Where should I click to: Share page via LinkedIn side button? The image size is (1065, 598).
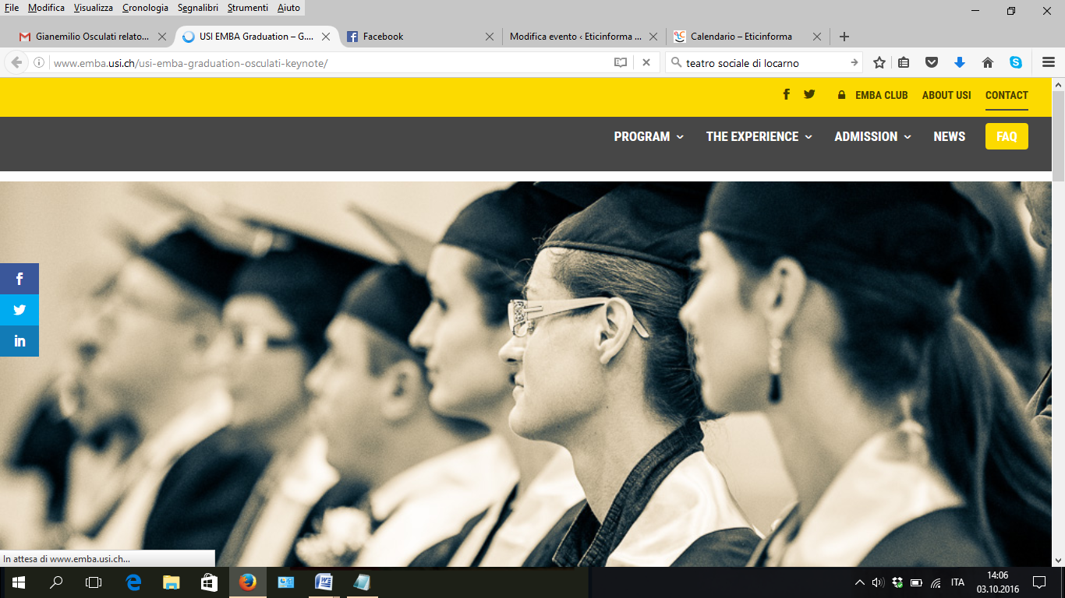[x=19, y=341]
